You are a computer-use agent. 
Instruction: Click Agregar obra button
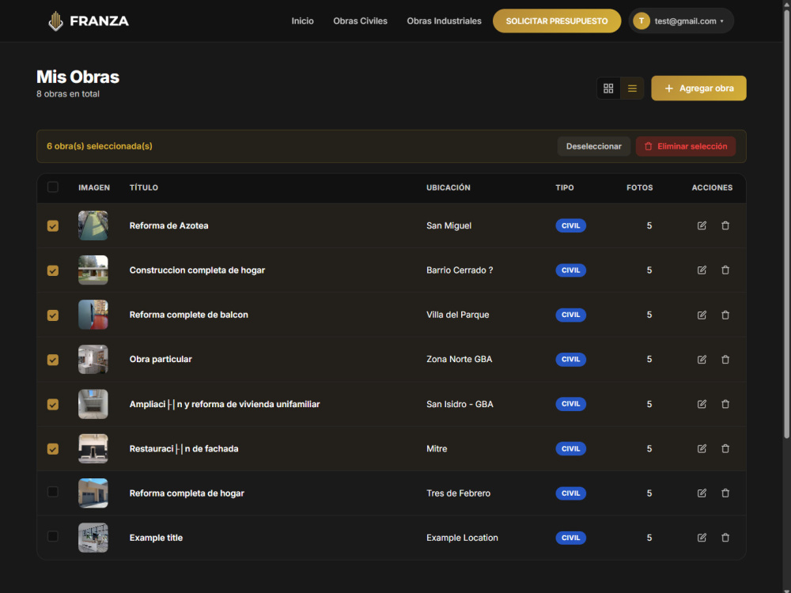click(x=698, y=89)
